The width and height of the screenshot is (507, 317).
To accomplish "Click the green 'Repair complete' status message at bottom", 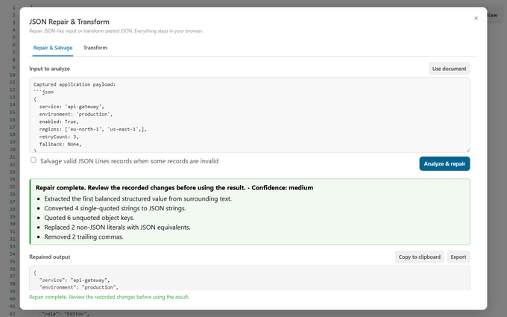I will [110, 297].
